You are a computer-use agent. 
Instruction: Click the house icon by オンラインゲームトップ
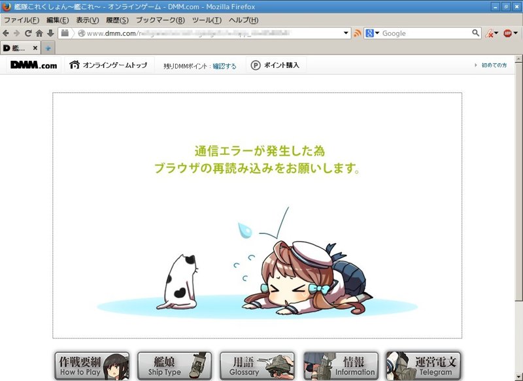point(75,64)
